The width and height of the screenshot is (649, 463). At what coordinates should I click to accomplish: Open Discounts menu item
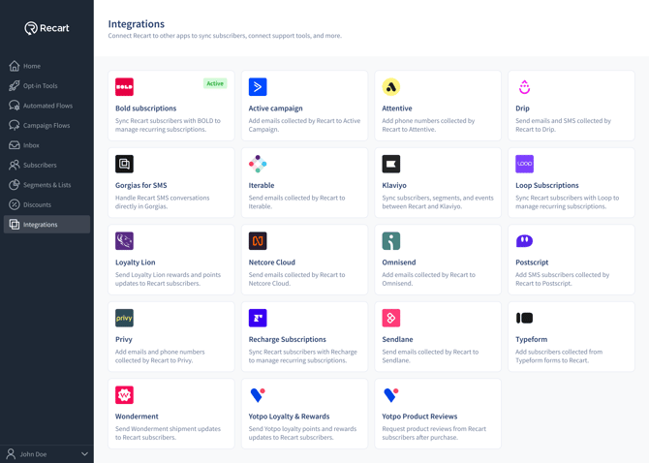tap(46, 204)
